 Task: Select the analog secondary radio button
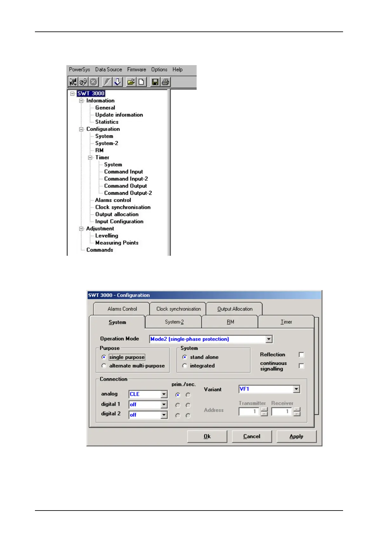(x=188, y=395)
